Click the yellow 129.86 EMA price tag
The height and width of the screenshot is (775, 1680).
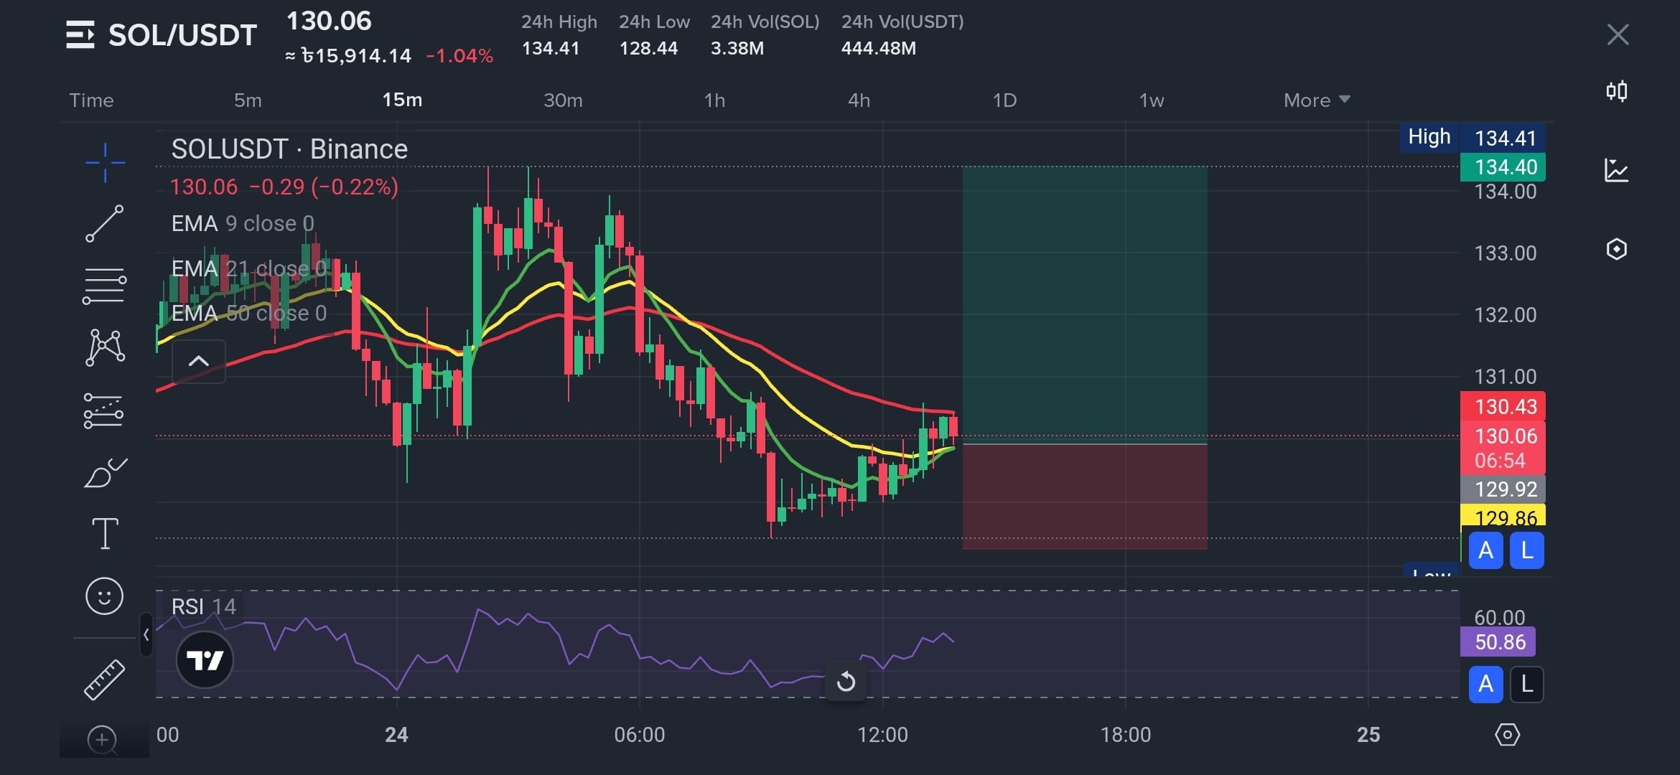(1503, 515)
